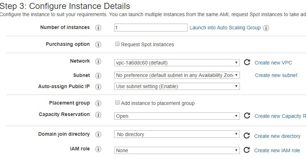Screen dimensions: 306x159
Task: Enable Request Spot instances checkbox
Action: [x=117, y=44]
